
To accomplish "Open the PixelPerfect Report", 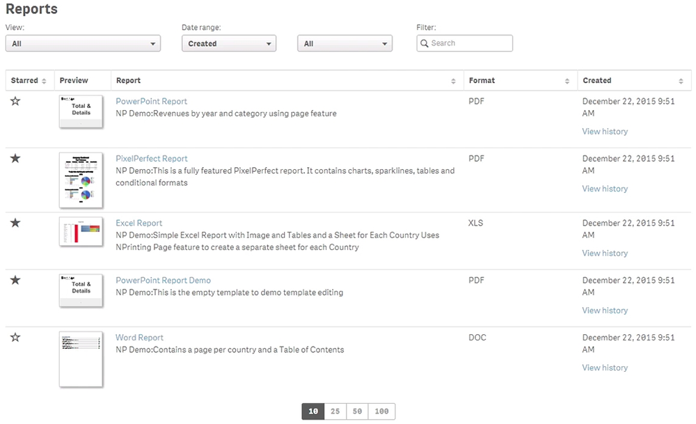I will (151, 158).
